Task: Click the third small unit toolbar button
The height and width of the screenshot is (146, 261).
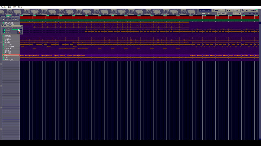Action: click(x=10, y=19)
